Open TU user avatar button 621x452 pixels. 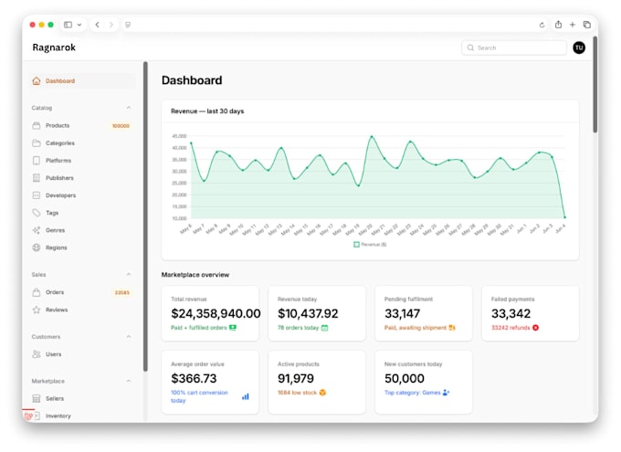pos(579,47)
